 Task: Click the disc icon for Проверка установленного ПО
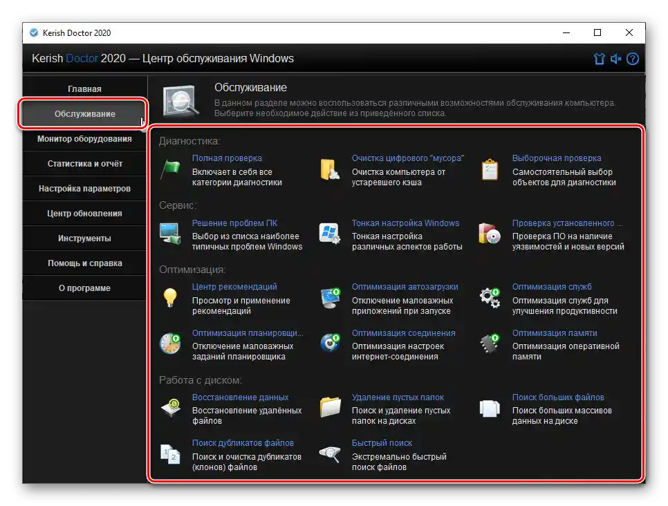(490, 234)
